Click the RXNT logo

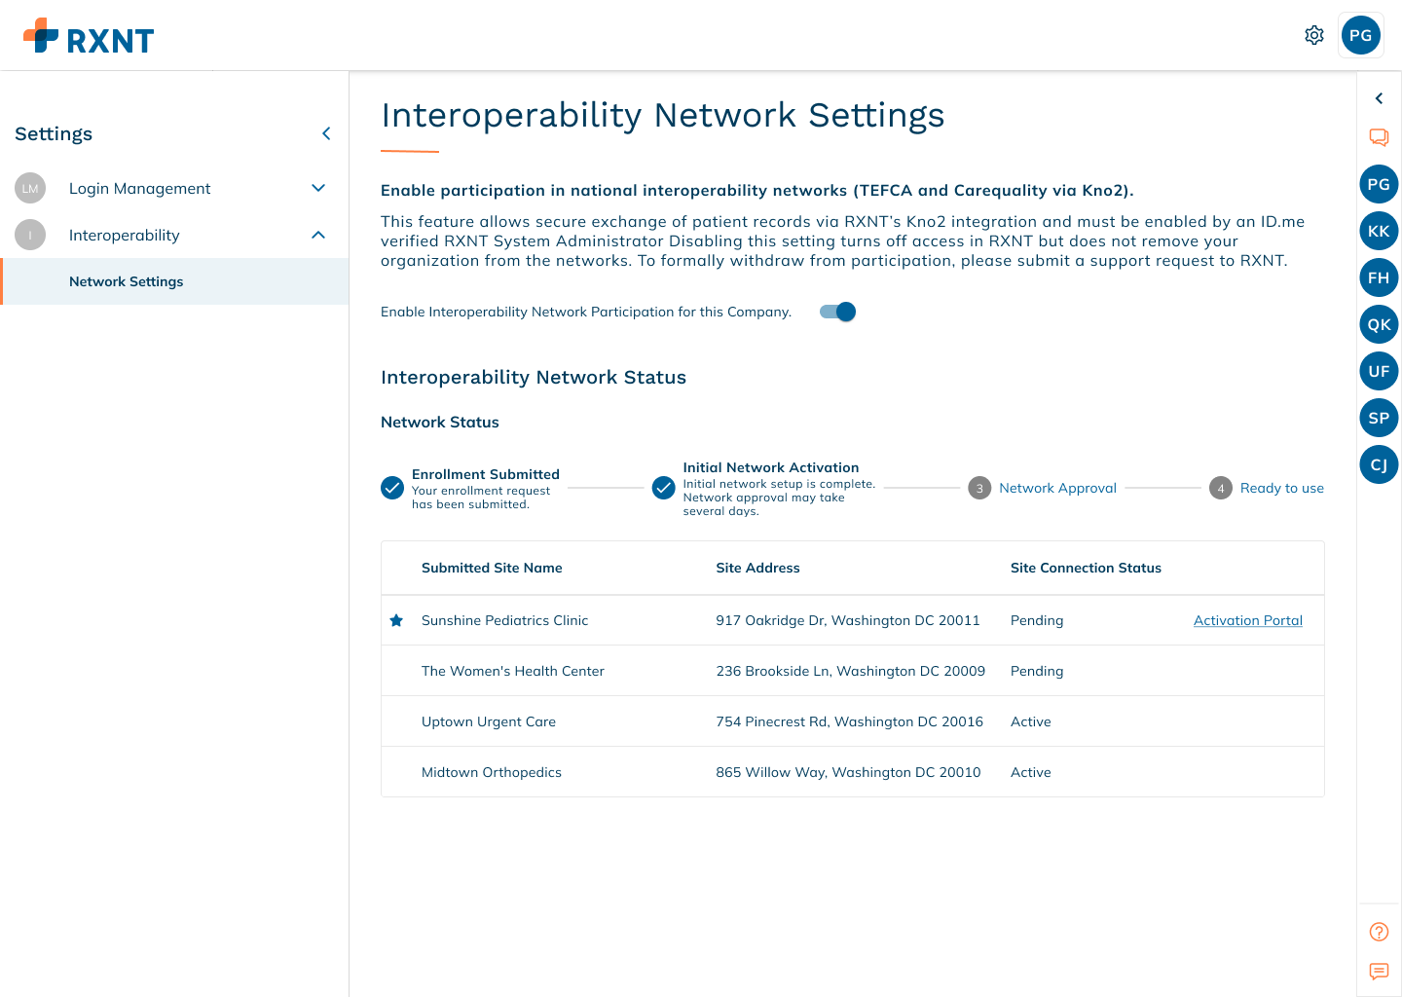[89, 37]
